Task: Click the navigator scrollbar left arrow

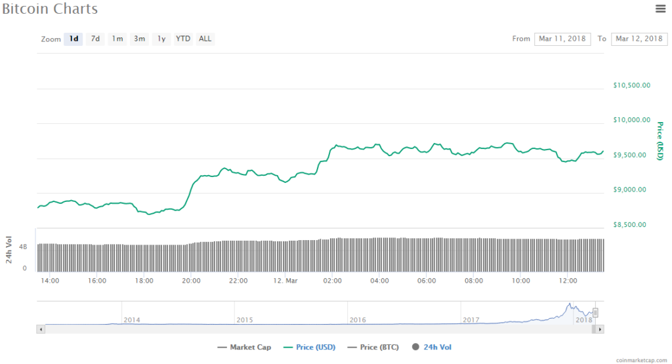Action: point(40,328)
